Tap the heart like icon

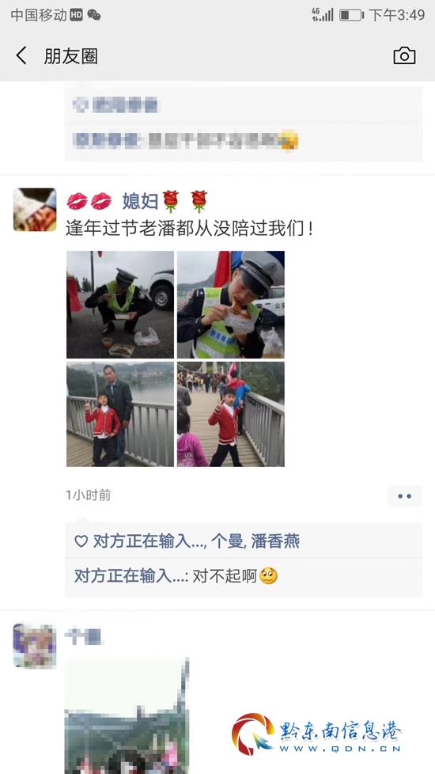(81, 541)
